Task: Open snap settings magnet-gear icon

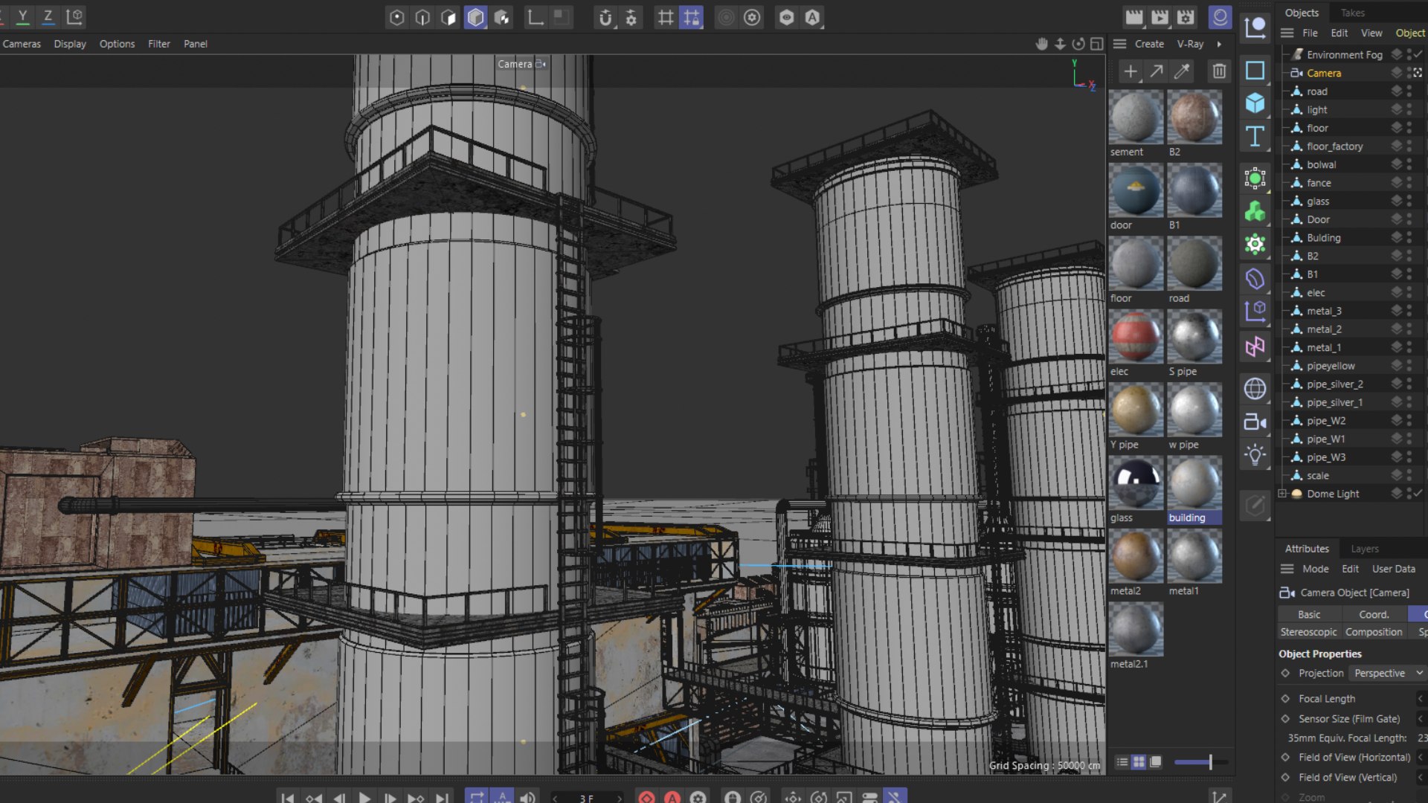Action: pos(631,17)
